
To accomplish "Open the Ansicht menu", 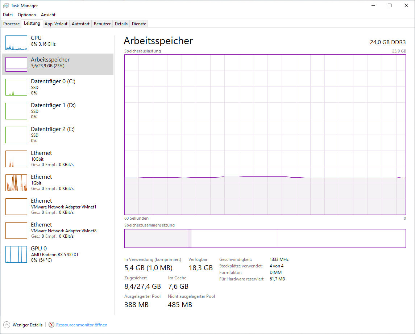I will (x=48, y=14).
